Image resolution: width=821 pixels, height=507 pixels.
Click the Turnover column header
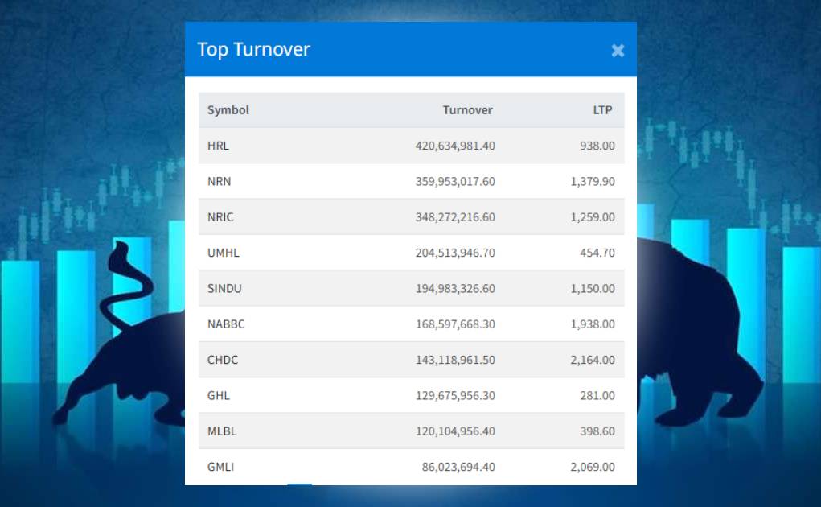coord(467,110)
